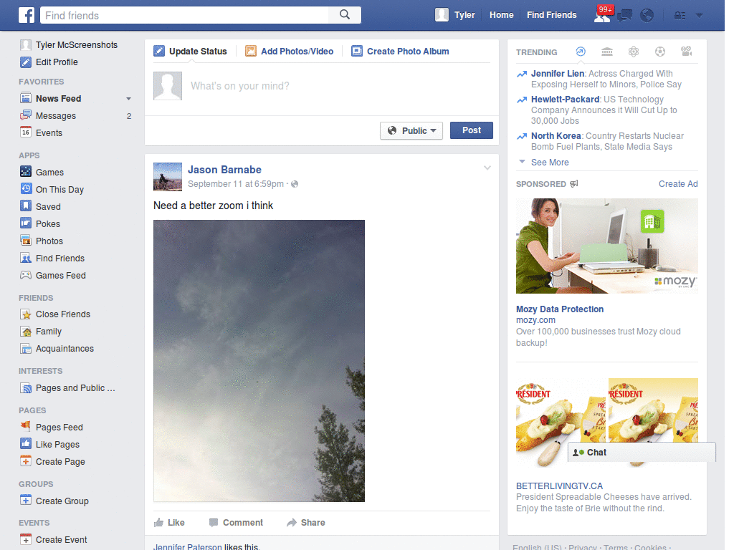The image size is (734, 550).
Task: Click the Post button
Action: 471,130
